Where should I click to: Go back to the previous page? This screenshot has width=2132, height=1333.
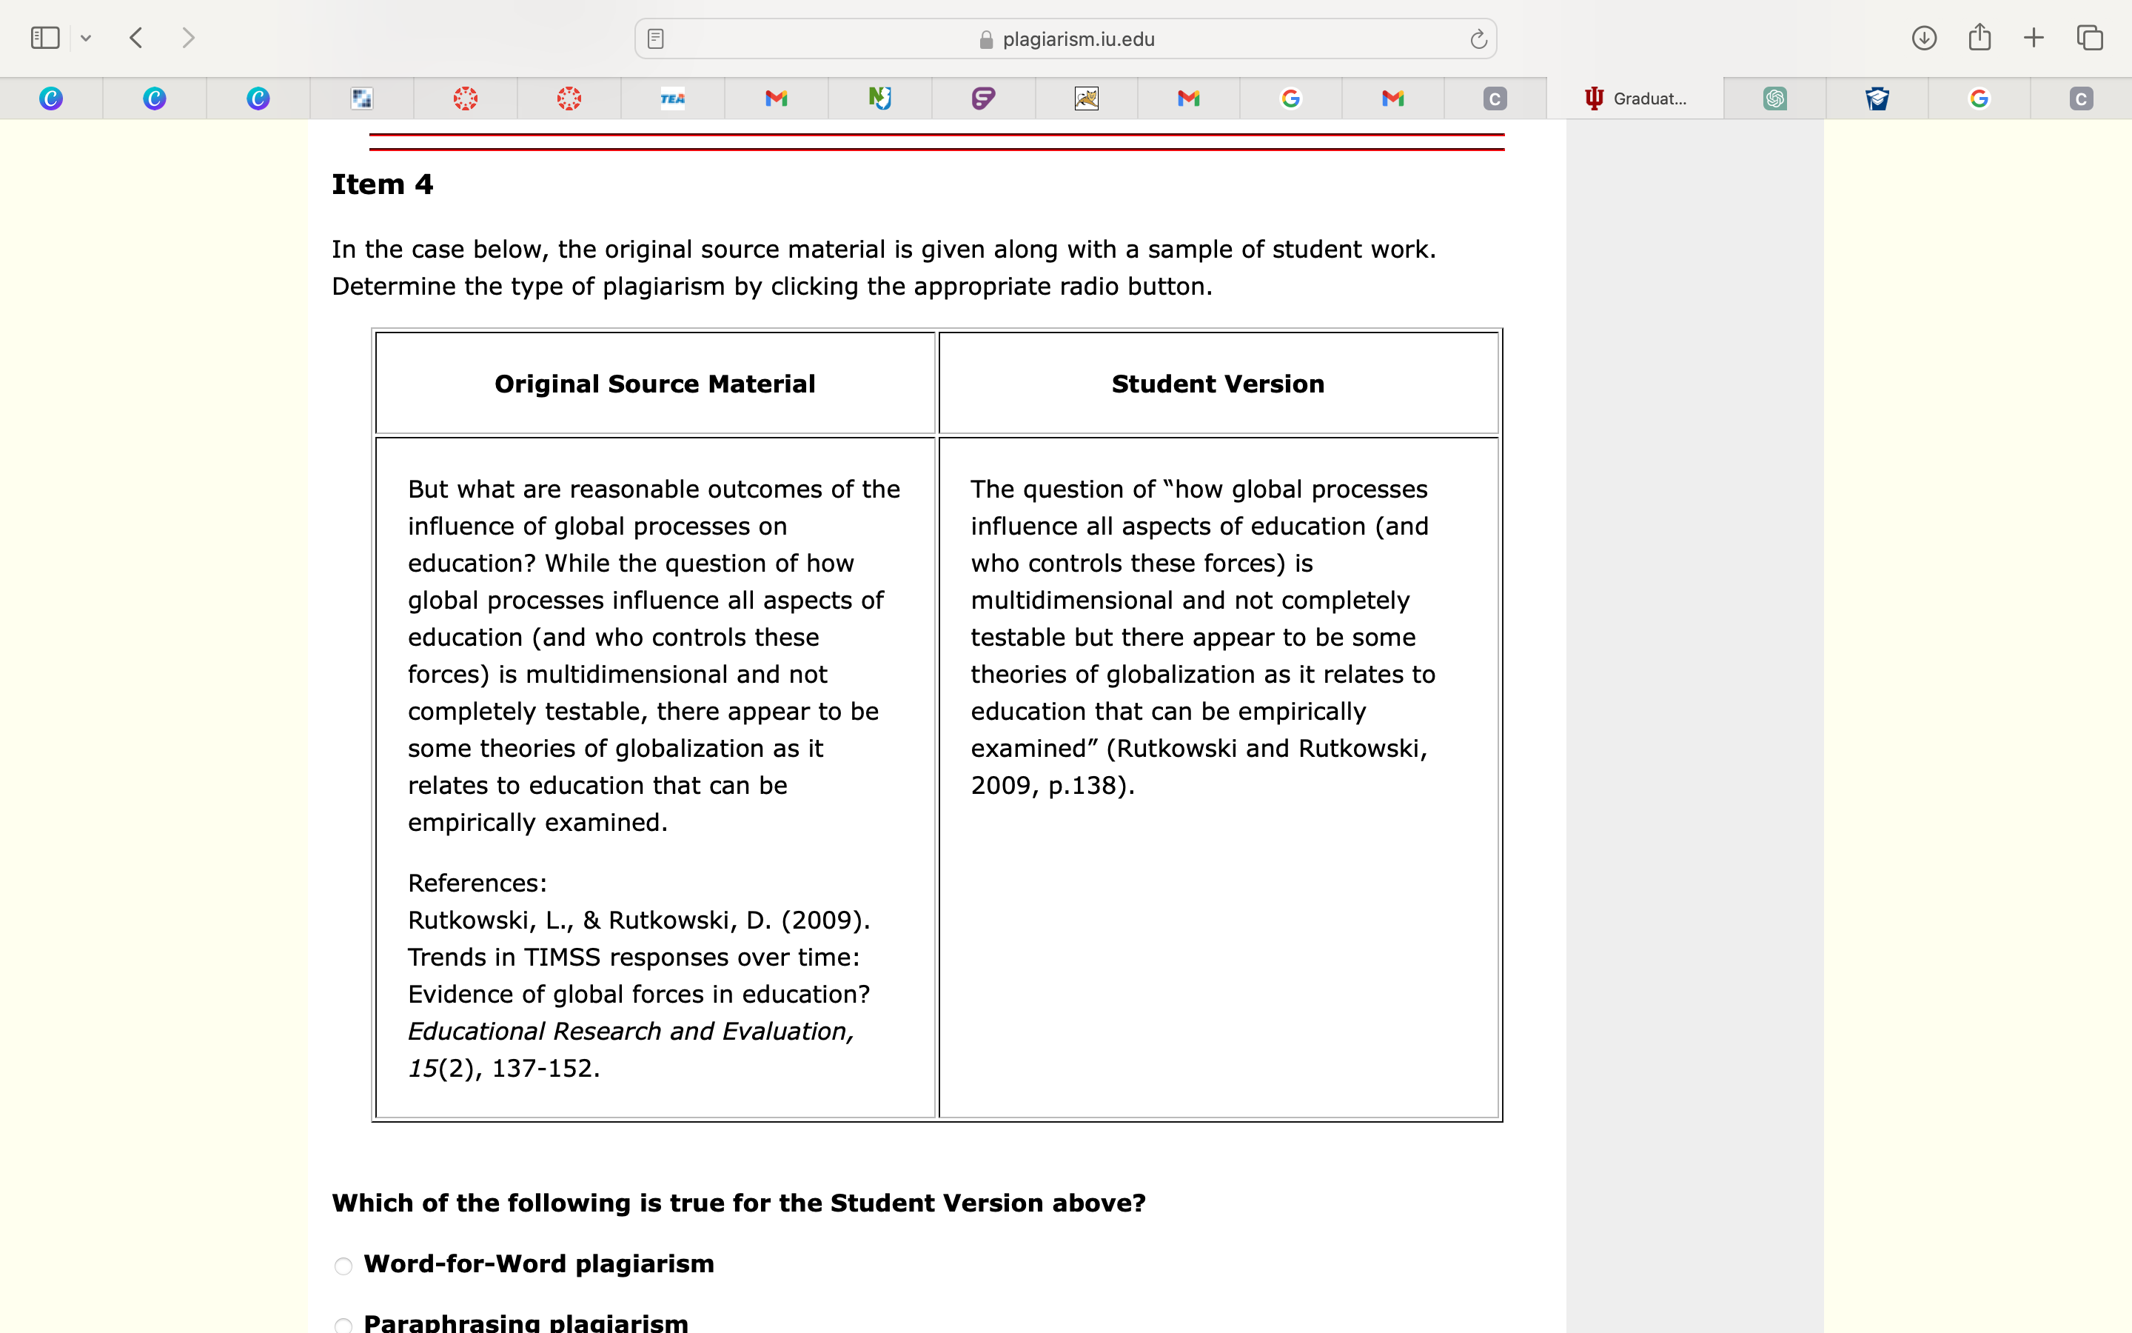point(135,38)
